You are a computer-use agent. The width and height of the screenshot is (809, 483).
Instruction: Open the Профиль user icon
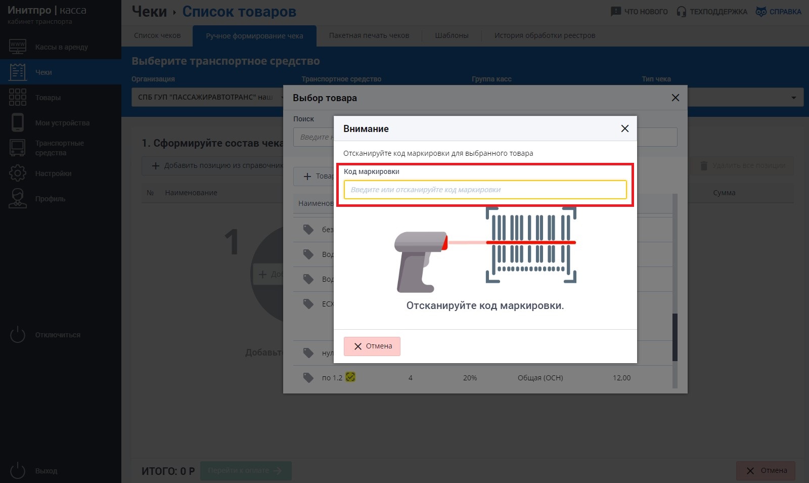pos(18,198)
